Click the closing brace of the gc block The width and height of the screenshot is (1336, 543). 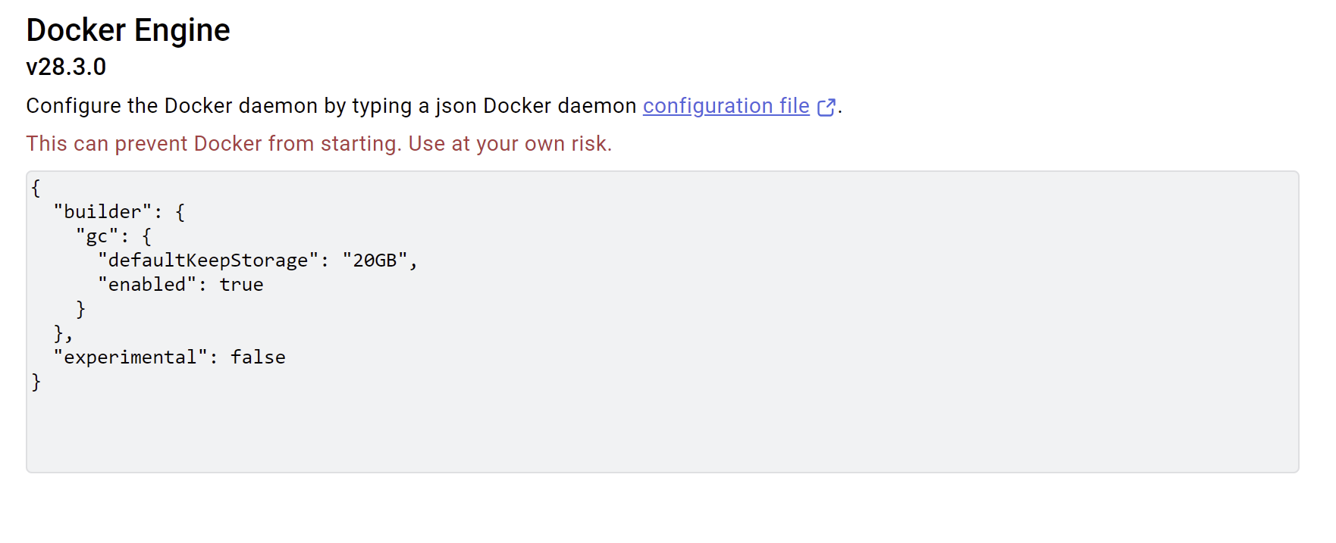pyautogui.click(x=80, y=309)
